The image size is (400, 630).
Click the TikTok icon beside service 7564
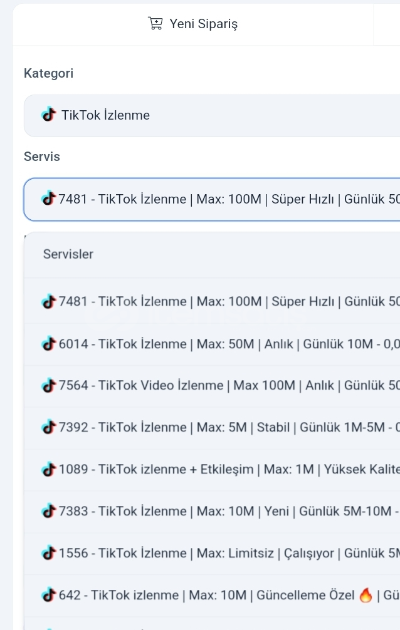point(49,385)
